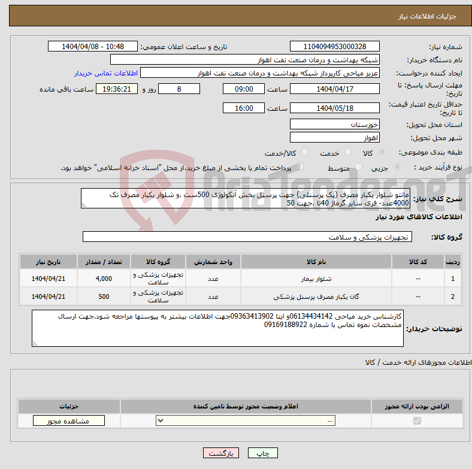
Task: Click the buyer organization name field
Action: pyautogui.click(x=245, y=60)
